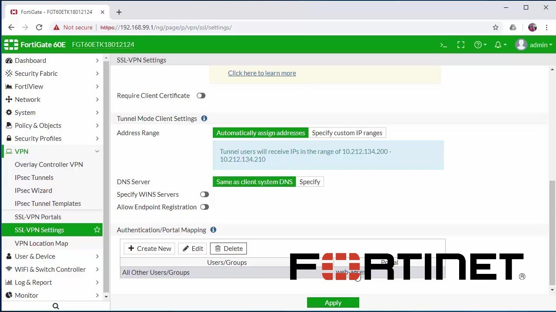The height and width of the screenshot is (312, 556).
Task: Click the System gear icon
Action: [9, 113]
